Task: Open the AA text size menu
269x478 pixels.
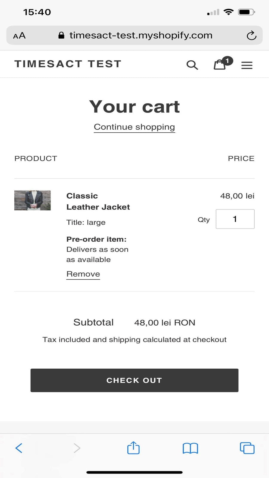Action: (19, 36)
